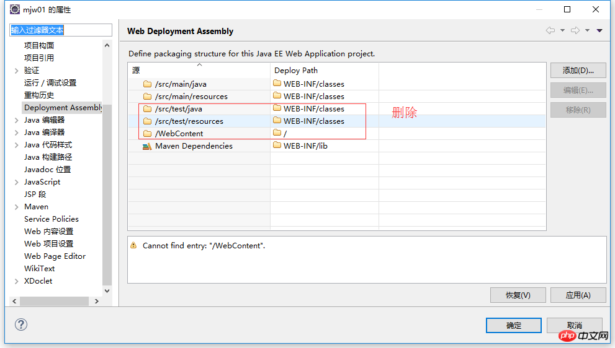Select Deployment Assembly in the sidebar
This screenshot has height=348, width=615.
pos(62,108)
